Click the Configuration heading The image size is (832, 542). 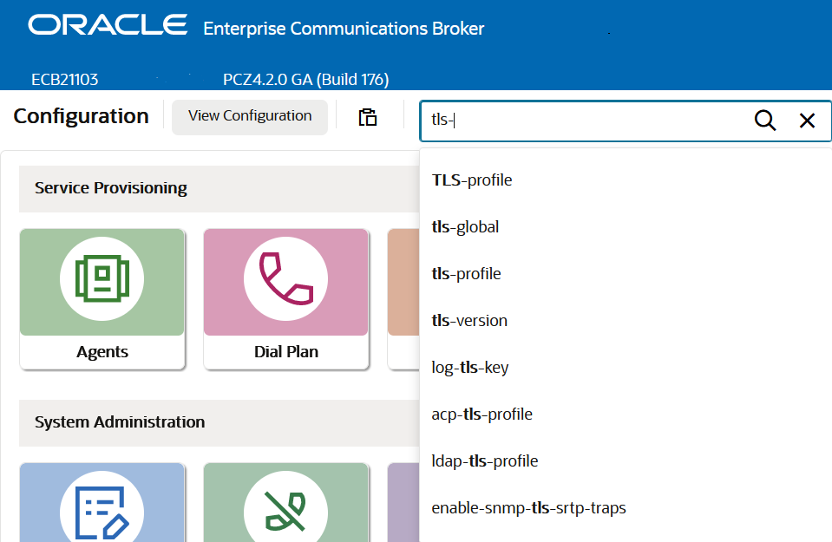pyautogui.click(x=81, y=115)
